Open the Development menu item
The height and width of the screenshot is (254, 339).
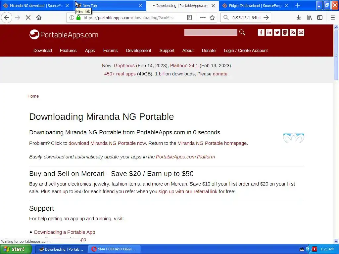(139, 50)
